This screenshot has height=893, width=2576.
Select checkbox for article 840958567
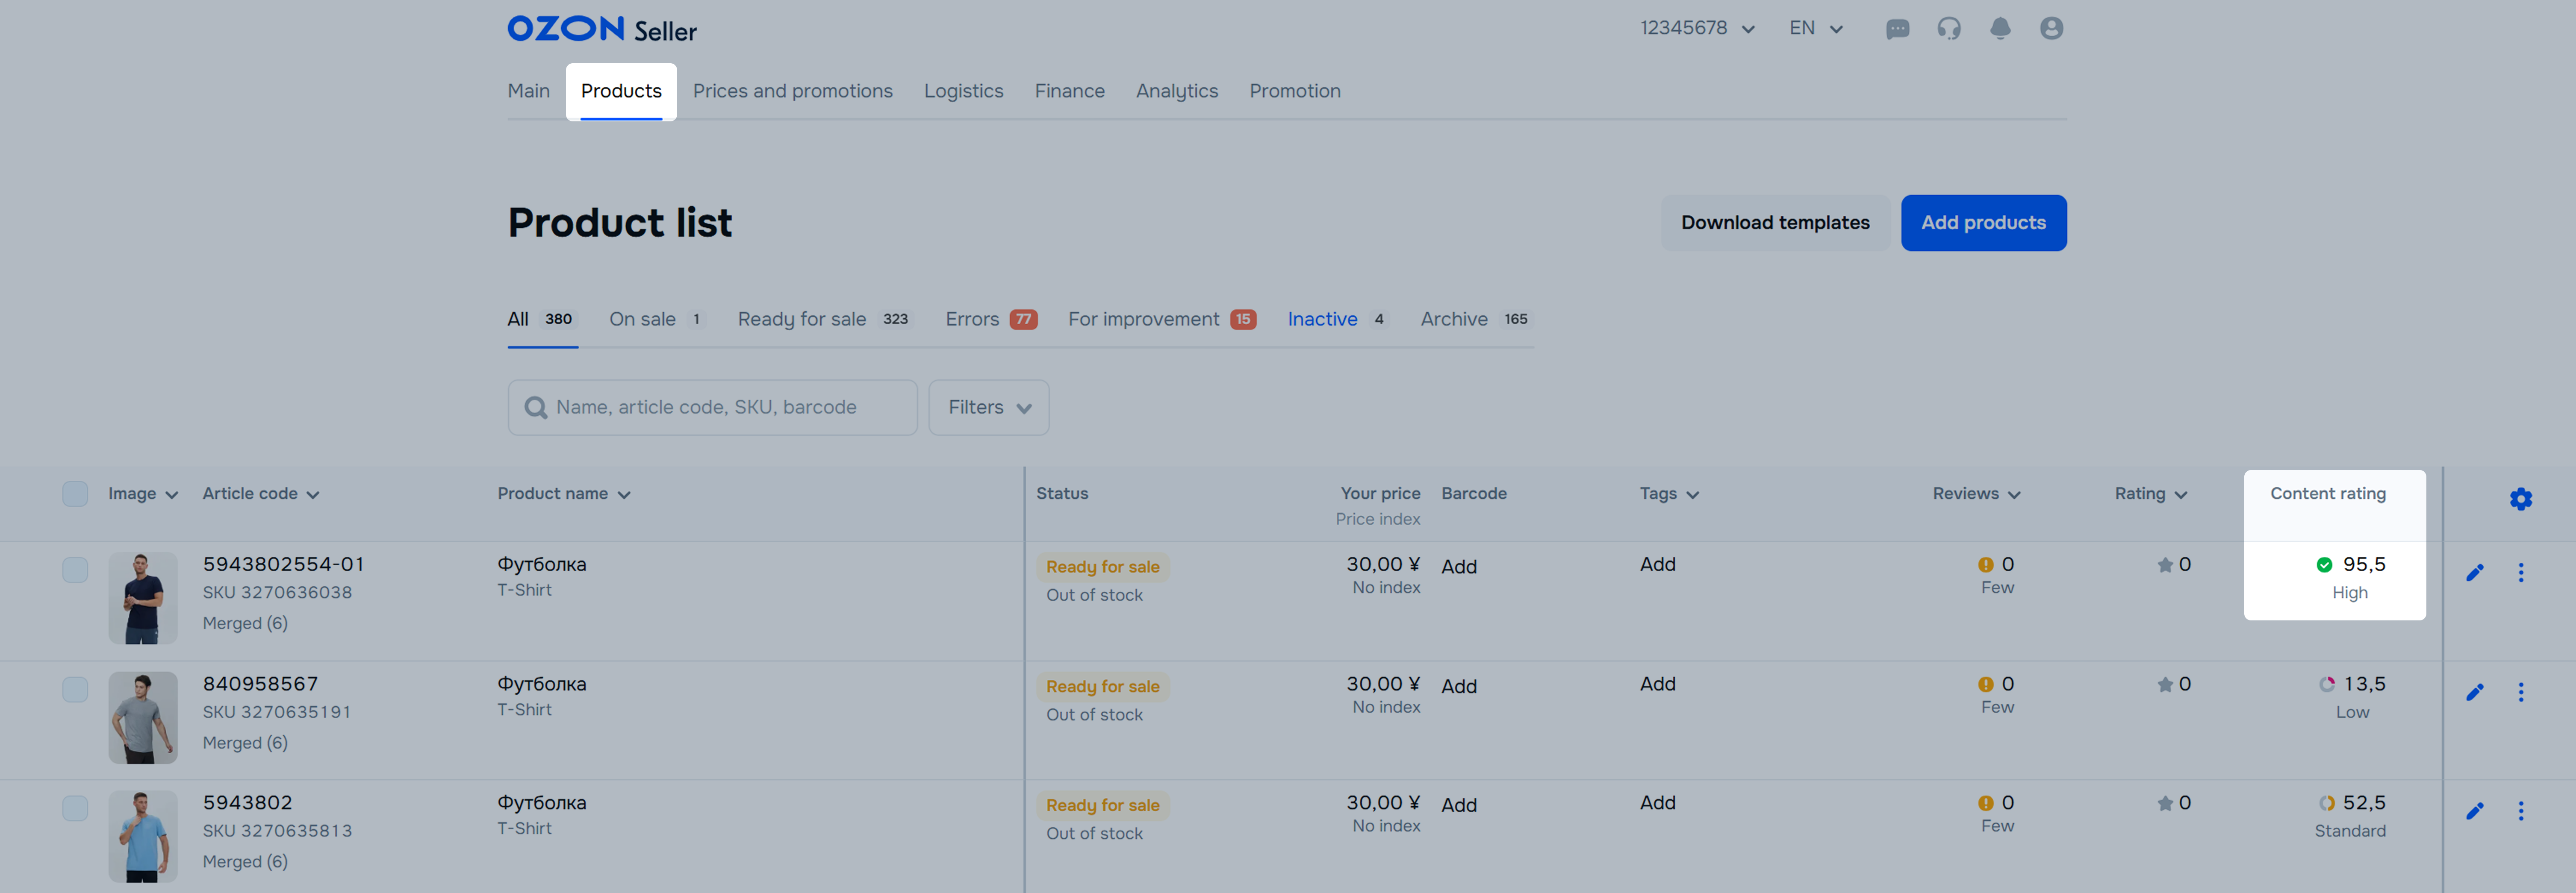[x=75, y=689]
